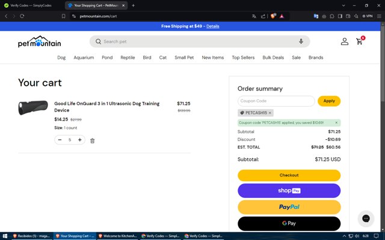385x240 pixels.
Task: Decrease quantity with the minus button
Action: tap(60, 140)
